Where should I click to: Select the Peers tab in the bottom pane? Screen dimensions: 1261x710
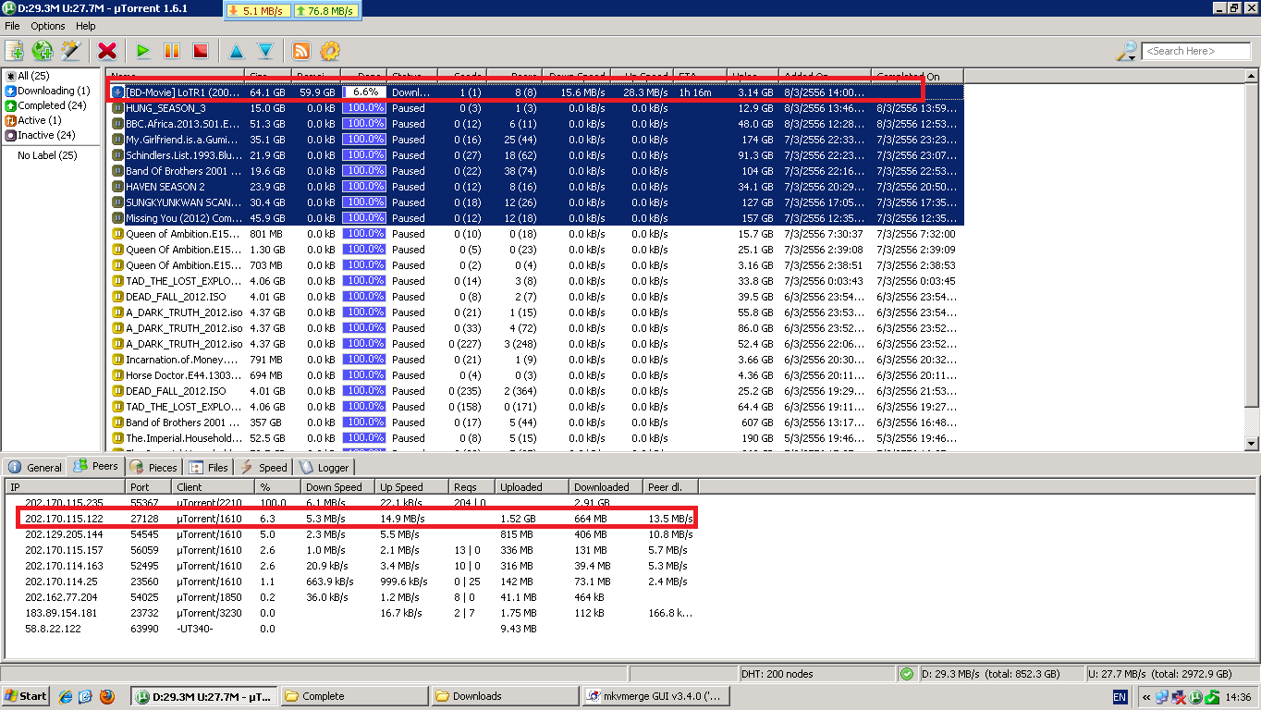[x=96, y=466]
